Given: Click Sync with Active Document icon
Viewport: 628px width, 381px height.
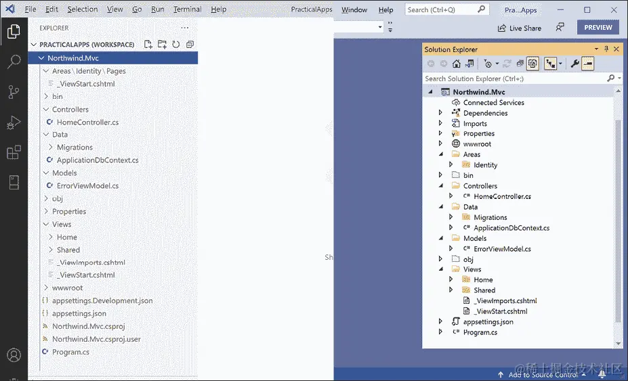Looking at the screenshot, I should (x=507, y=64).
